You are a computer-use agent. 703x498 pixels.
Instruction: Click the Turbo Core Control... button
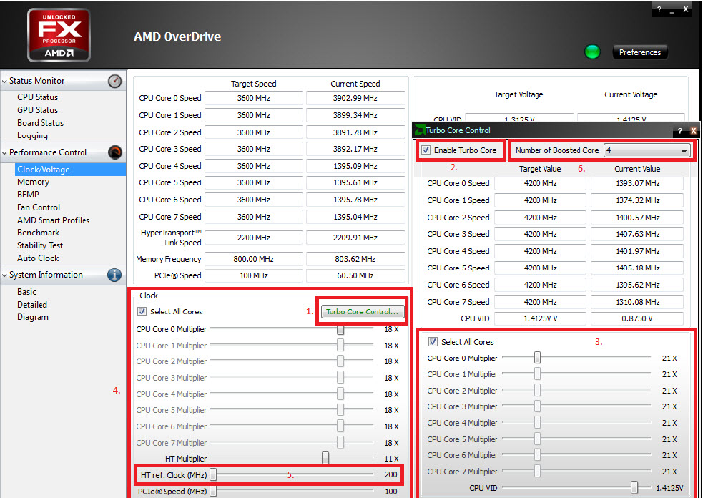[x=363, y=311]
